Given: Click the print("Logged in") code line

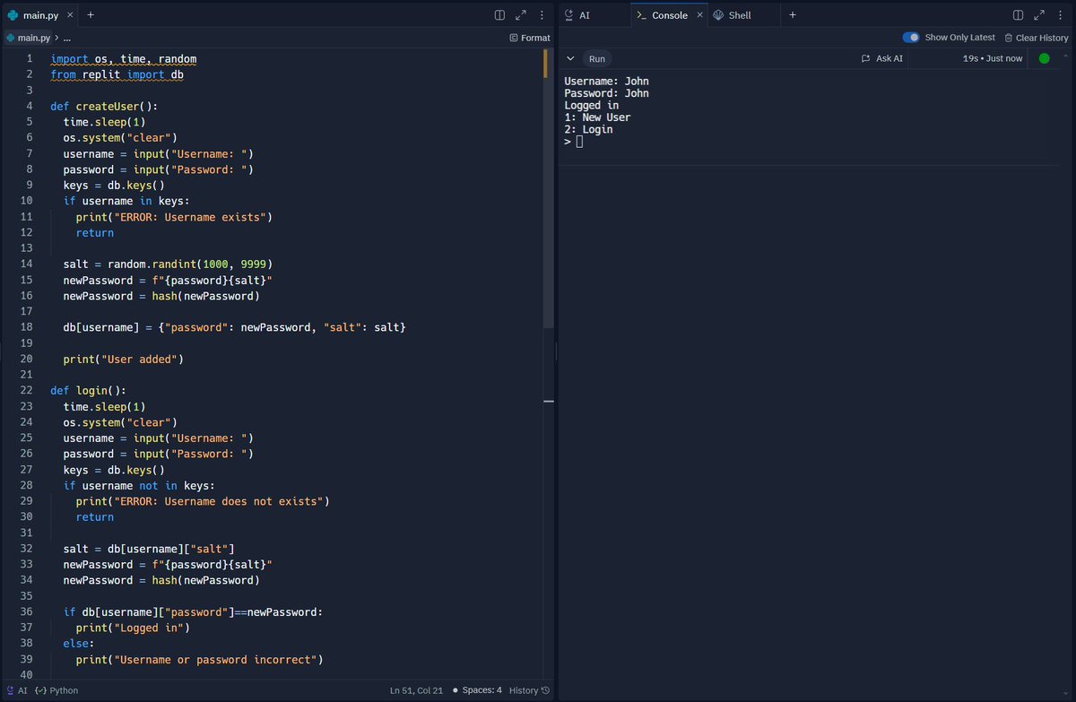Looking at the screenshot, I should (x=133, y=628).
